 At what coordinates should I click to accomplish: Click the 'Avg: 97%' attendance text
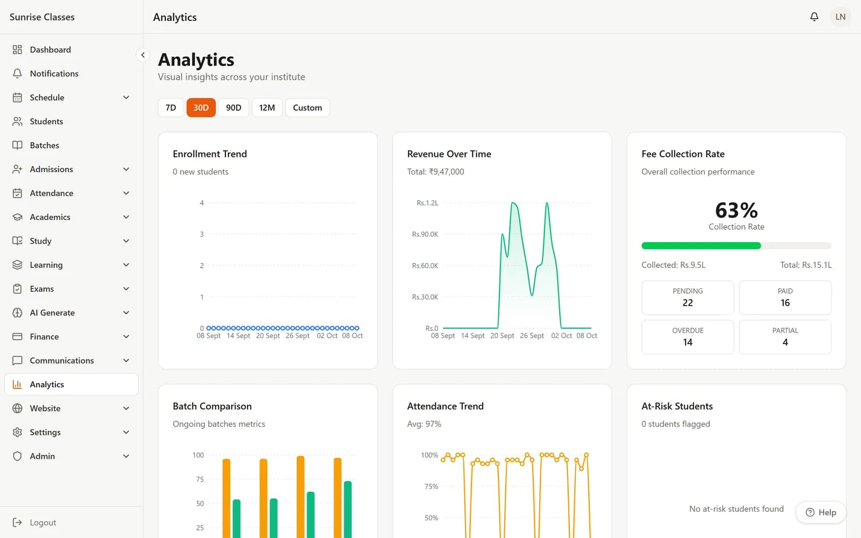click(424, 424)
